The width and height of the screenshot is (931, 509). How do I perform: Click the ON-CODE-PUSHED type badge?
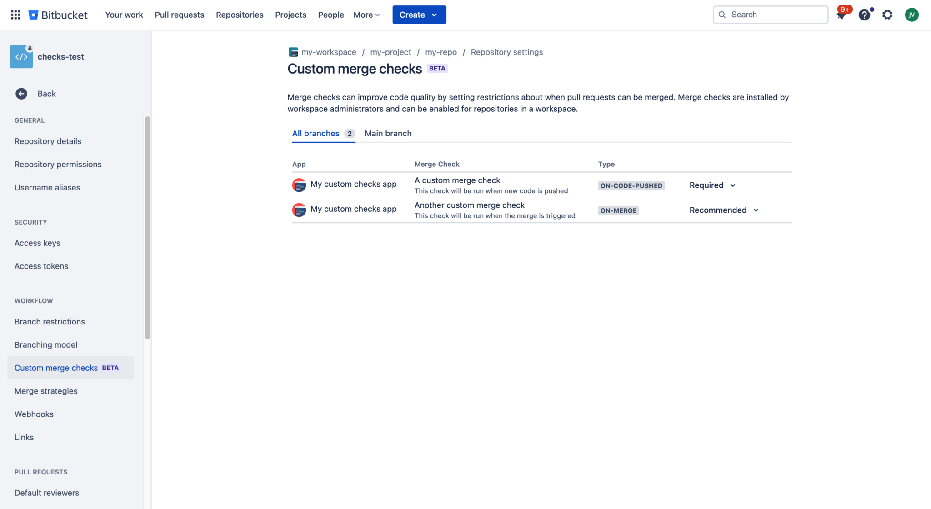pyautogui.click(x=631, y=185)
